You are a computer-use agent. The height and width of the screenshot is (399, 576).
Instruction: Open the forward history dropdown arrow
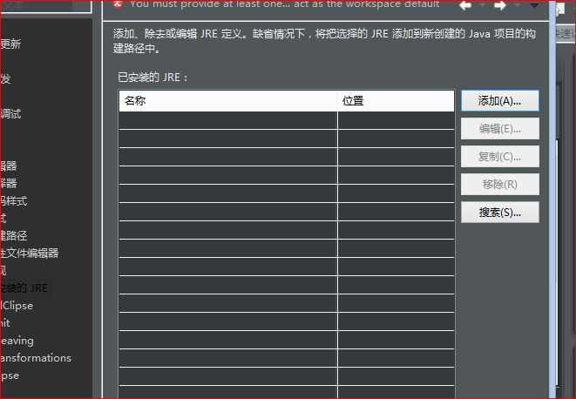[517, 5]
